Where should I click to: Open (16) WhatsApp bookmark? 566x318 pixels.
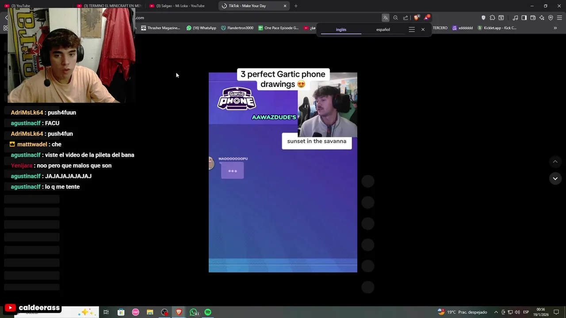point(201,28)
